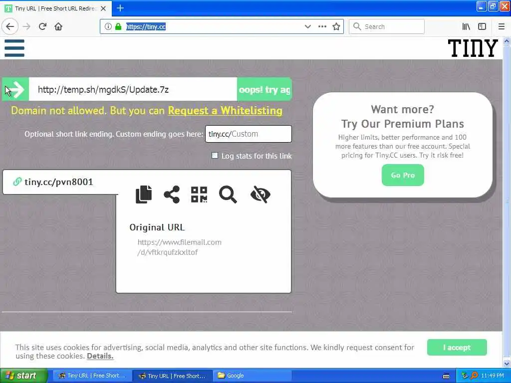Show the QR code for the link
Viewport: 511px width, 383px height.
(199, 194)
